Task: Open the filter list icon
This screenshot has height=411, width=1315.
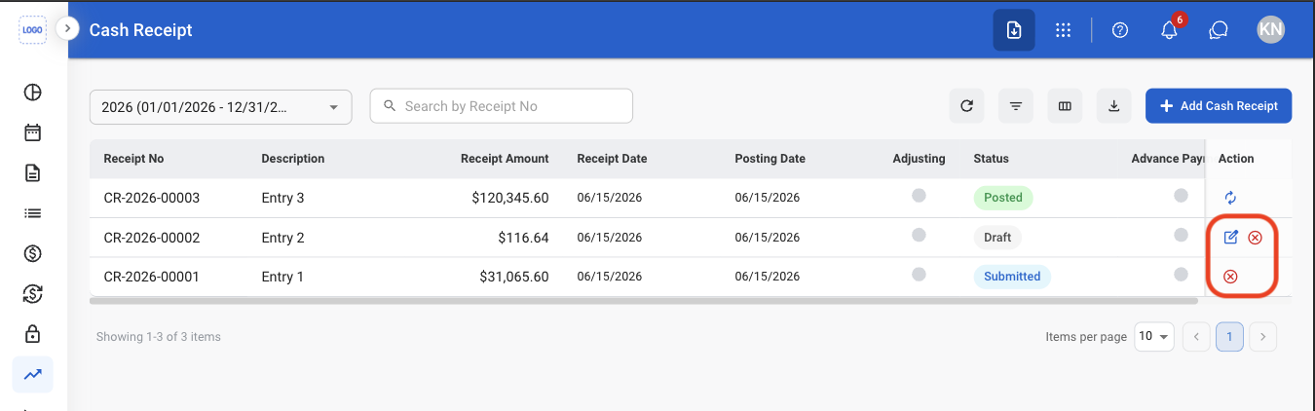Action: click(x=1016, y=106)
